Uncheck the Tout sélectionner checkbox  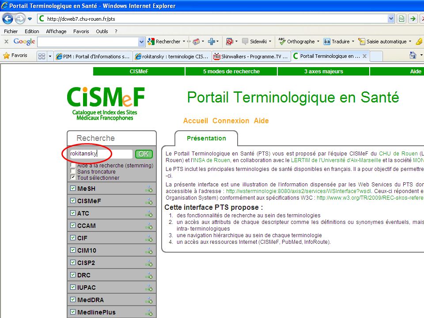tap(73, 178)
